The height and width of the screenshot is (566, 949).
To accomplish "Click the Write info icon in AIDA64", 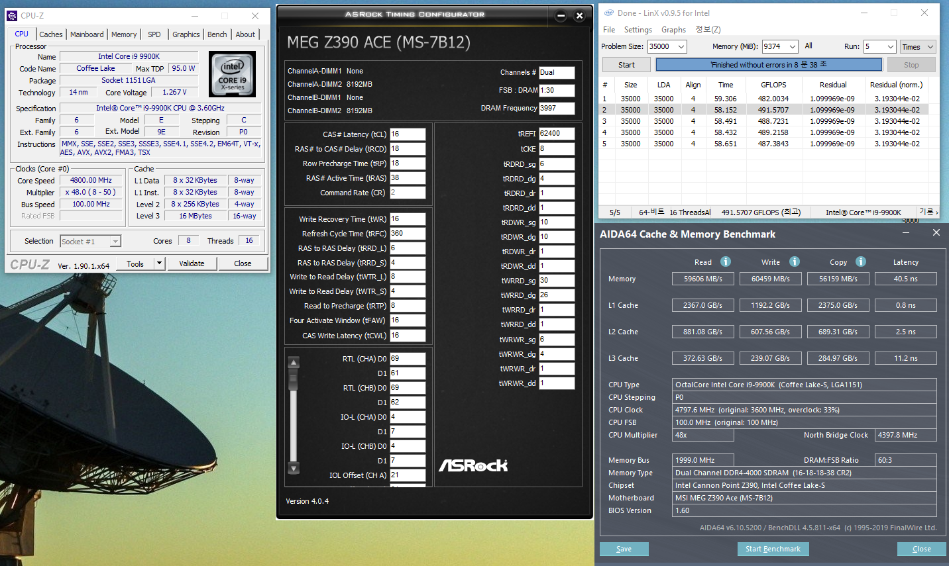I will 795,261.
